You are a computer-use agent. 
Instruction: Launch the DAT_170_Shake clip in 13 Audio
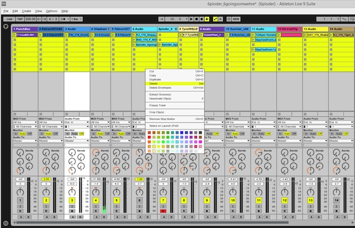305,35
